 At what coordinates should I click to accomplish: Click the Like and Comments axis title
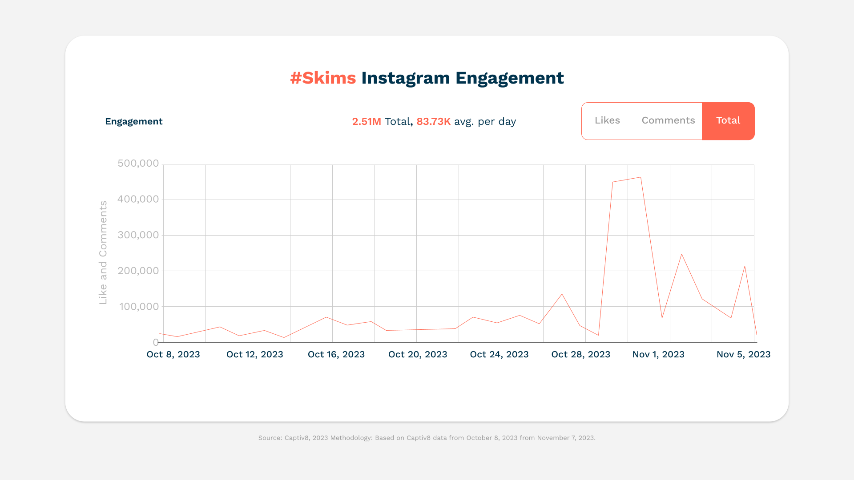click(x=103, y=252)
